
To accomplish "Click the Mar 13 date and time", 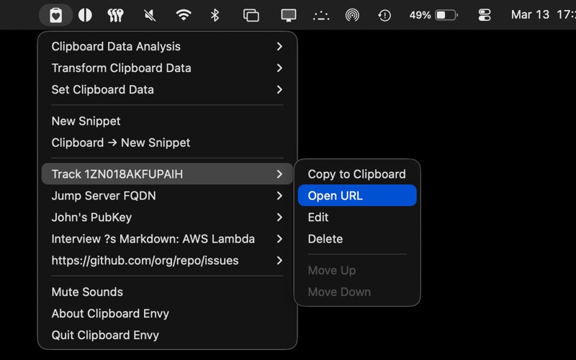I will 544,14.
